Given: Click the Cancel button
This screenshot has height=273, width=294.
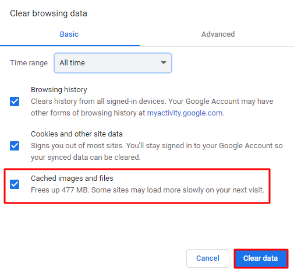Looking at the screenshot, I should (208, 258).
